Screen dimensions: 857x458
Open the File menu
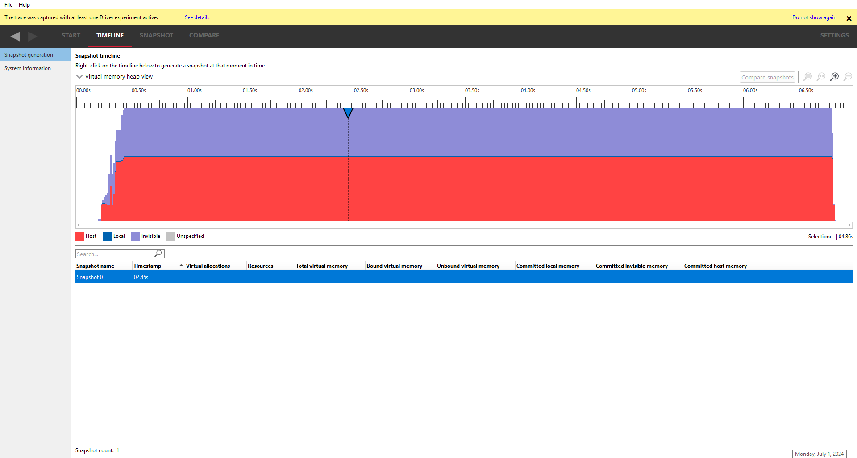8,5
